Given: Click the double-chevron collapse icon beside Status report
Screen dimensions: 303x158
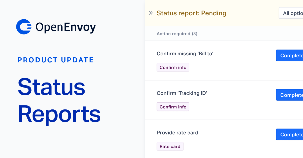Looking at the screenshot, I should [x=151, y=13].
